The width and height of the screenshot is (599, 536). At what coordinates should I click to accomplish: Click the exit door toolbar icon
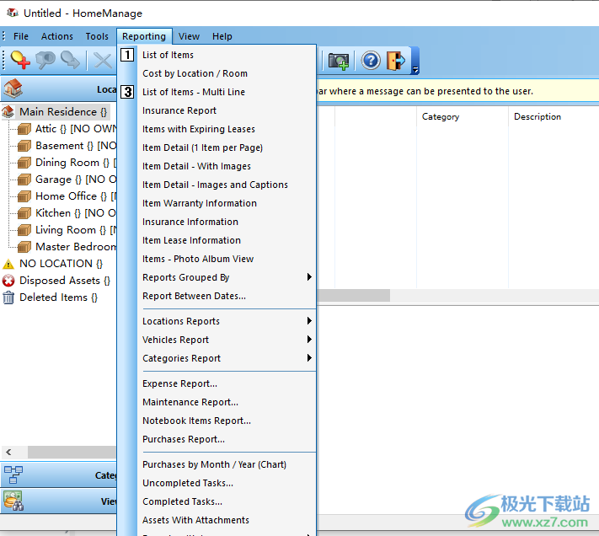coord(396,61)
